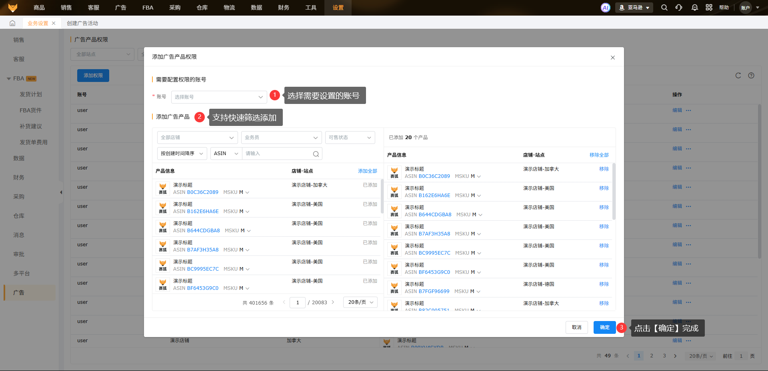Open the 业务员 dropdown filter
The height and width of the screenshot is (371, 768).
click(281, 138)
